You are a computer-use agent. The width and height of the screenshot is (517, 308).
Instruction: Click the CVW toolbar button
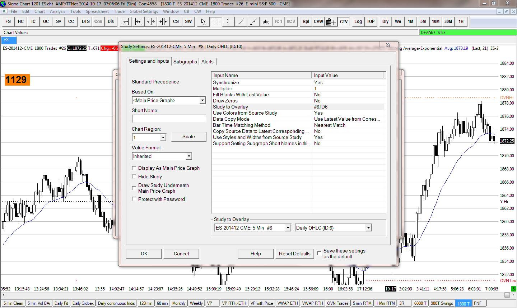click(x=318, y=21)
